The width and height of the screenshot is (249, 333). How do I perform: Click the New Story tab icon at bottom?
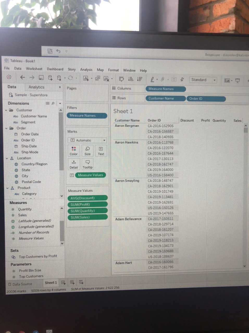pos(81,282)
